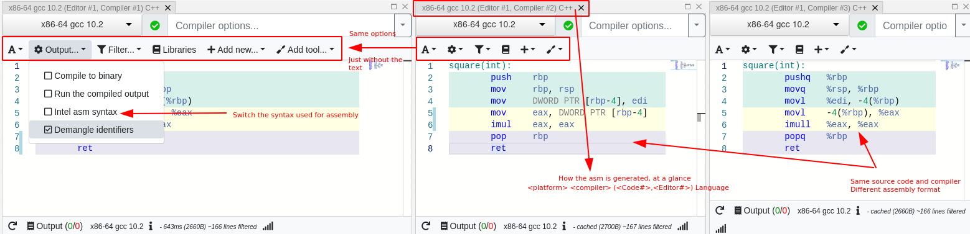Open Output (0/0) in Compiler #2 status bar
The width and height of the screenshot is (970, 234).
coord(468,226)
